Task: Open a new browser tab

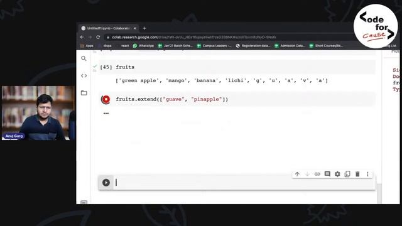Action: tap(144, 28)
